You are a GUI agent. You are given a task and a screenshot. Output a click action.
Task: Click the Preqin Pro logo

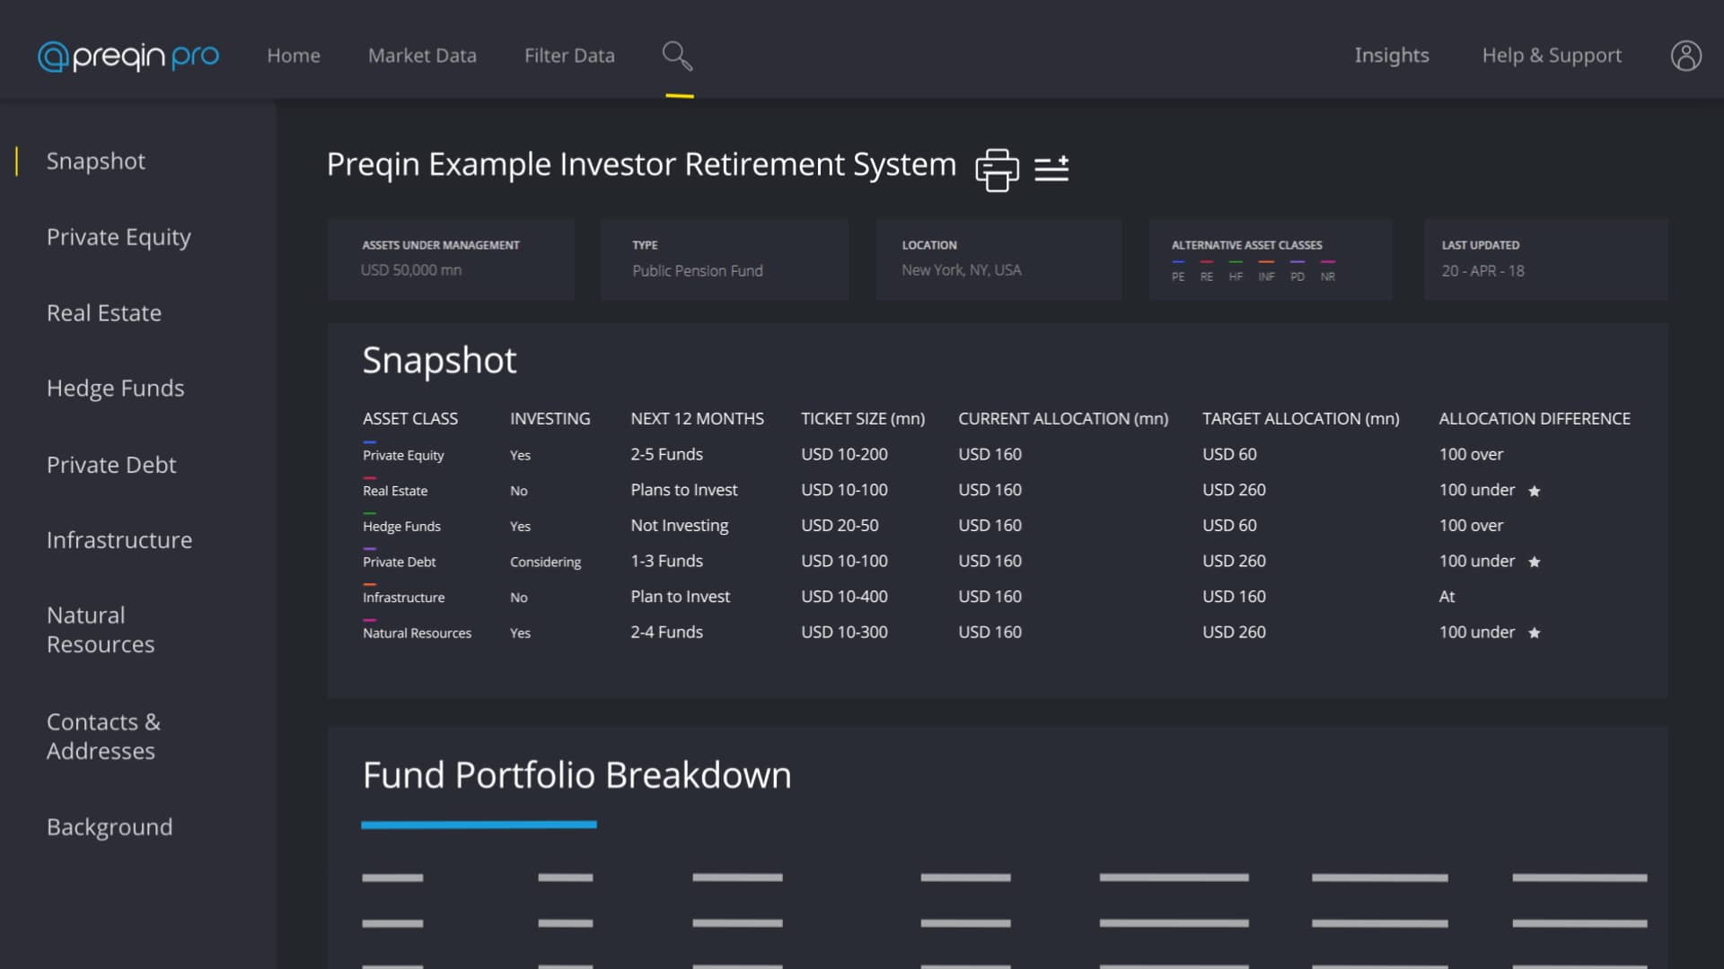click(128, 56)
